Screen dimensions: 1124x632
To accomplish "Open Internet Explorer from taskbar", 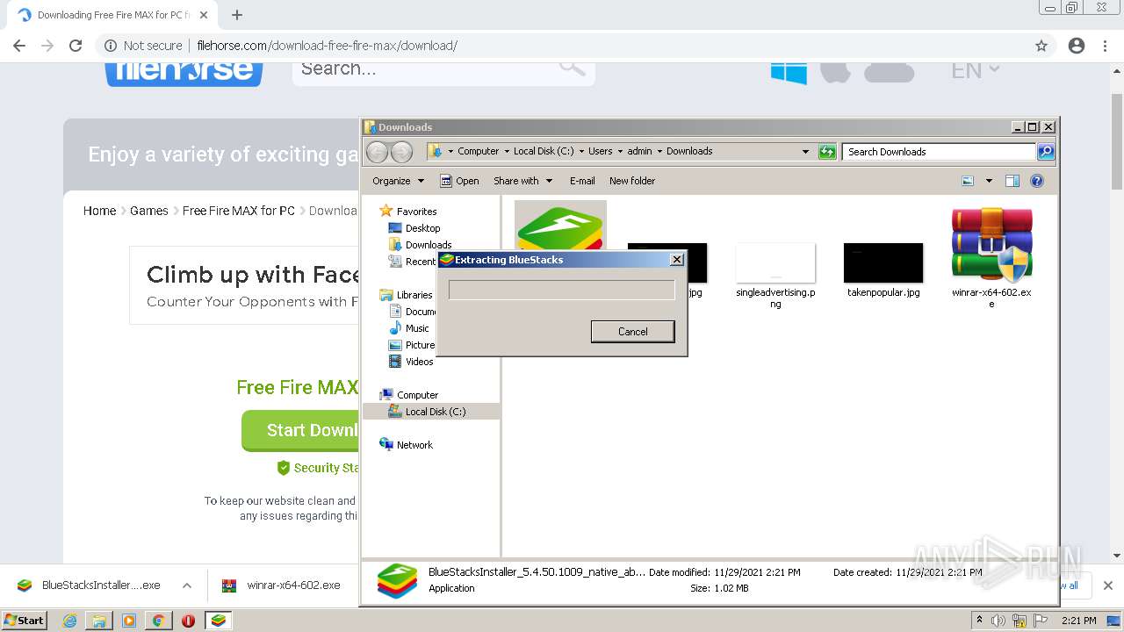I will pyautogui.click(x=69, y=621).
